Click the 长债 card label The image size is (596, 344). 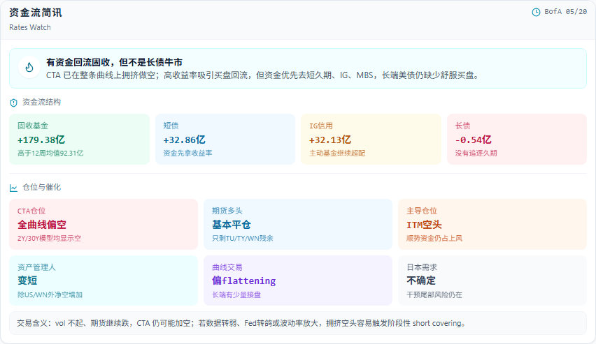coord(462,126)
